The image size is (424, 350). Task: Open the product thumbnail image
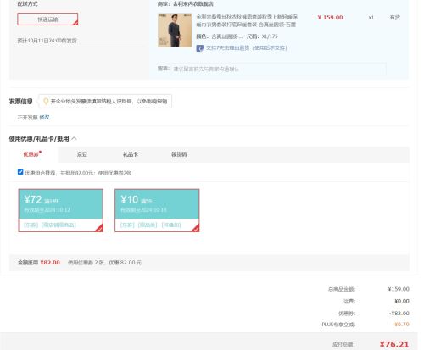[175, 31]
